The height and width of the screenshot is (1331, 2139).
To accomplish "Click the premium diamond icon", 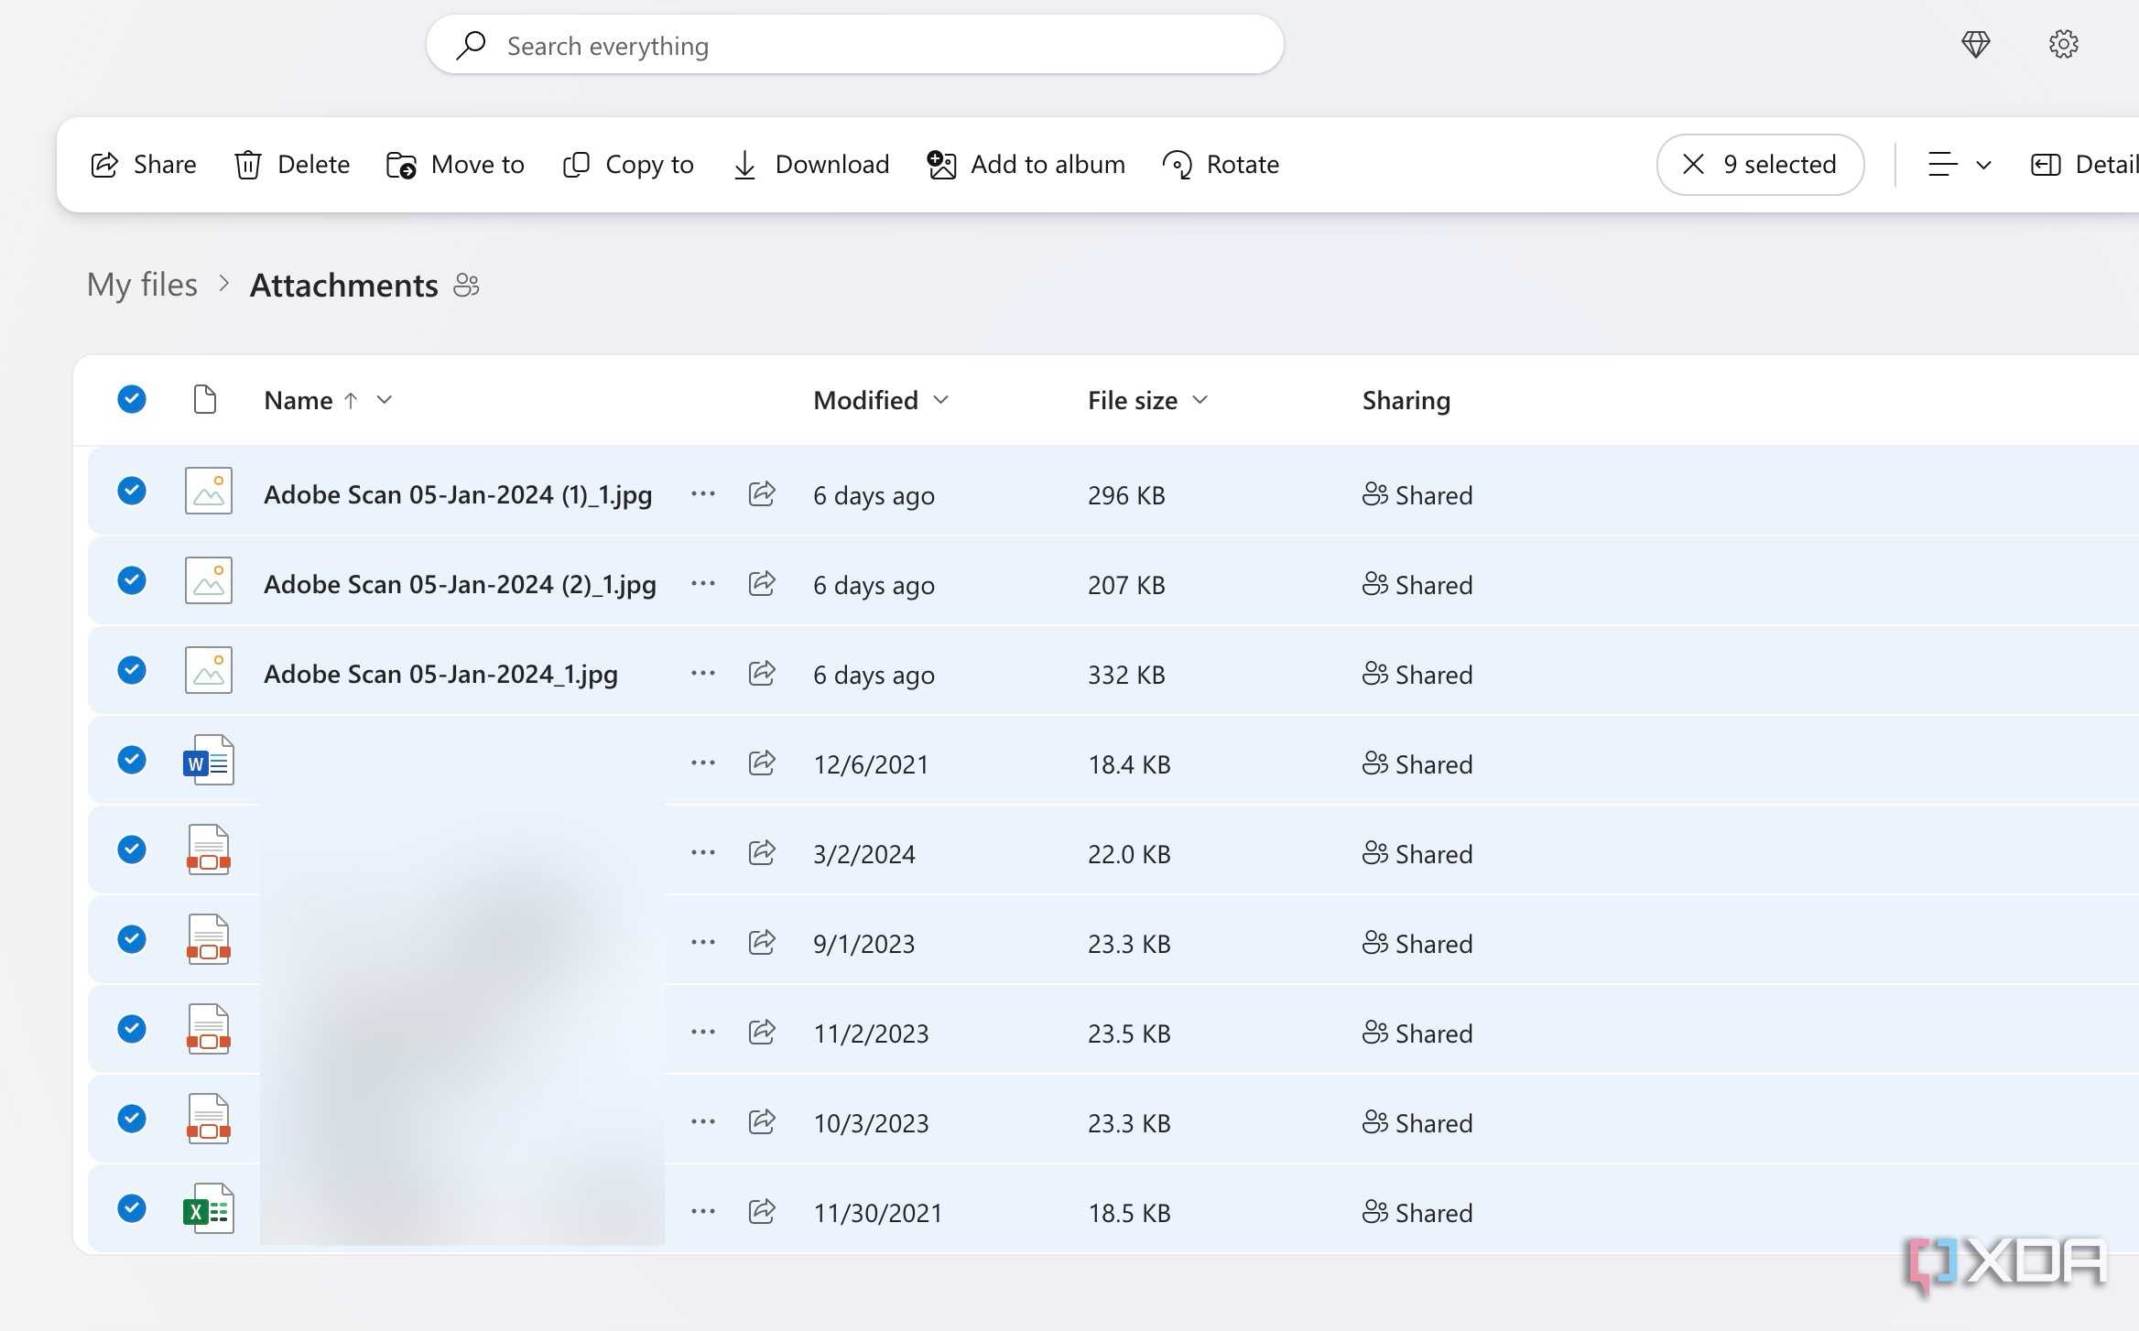I will pyautogui.click(x=1975, y=44).
